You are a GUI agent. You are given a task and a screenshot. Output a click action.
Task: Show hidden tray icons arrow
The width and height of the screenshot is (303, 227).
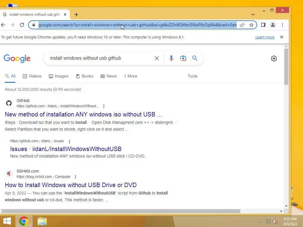(261, 221)
